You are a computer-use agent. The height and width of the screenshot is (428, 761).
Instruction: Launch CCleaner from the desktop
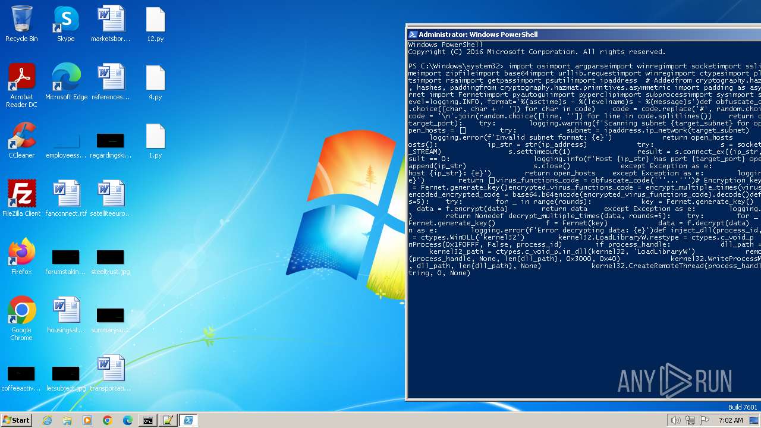click(x=21, y=140)
